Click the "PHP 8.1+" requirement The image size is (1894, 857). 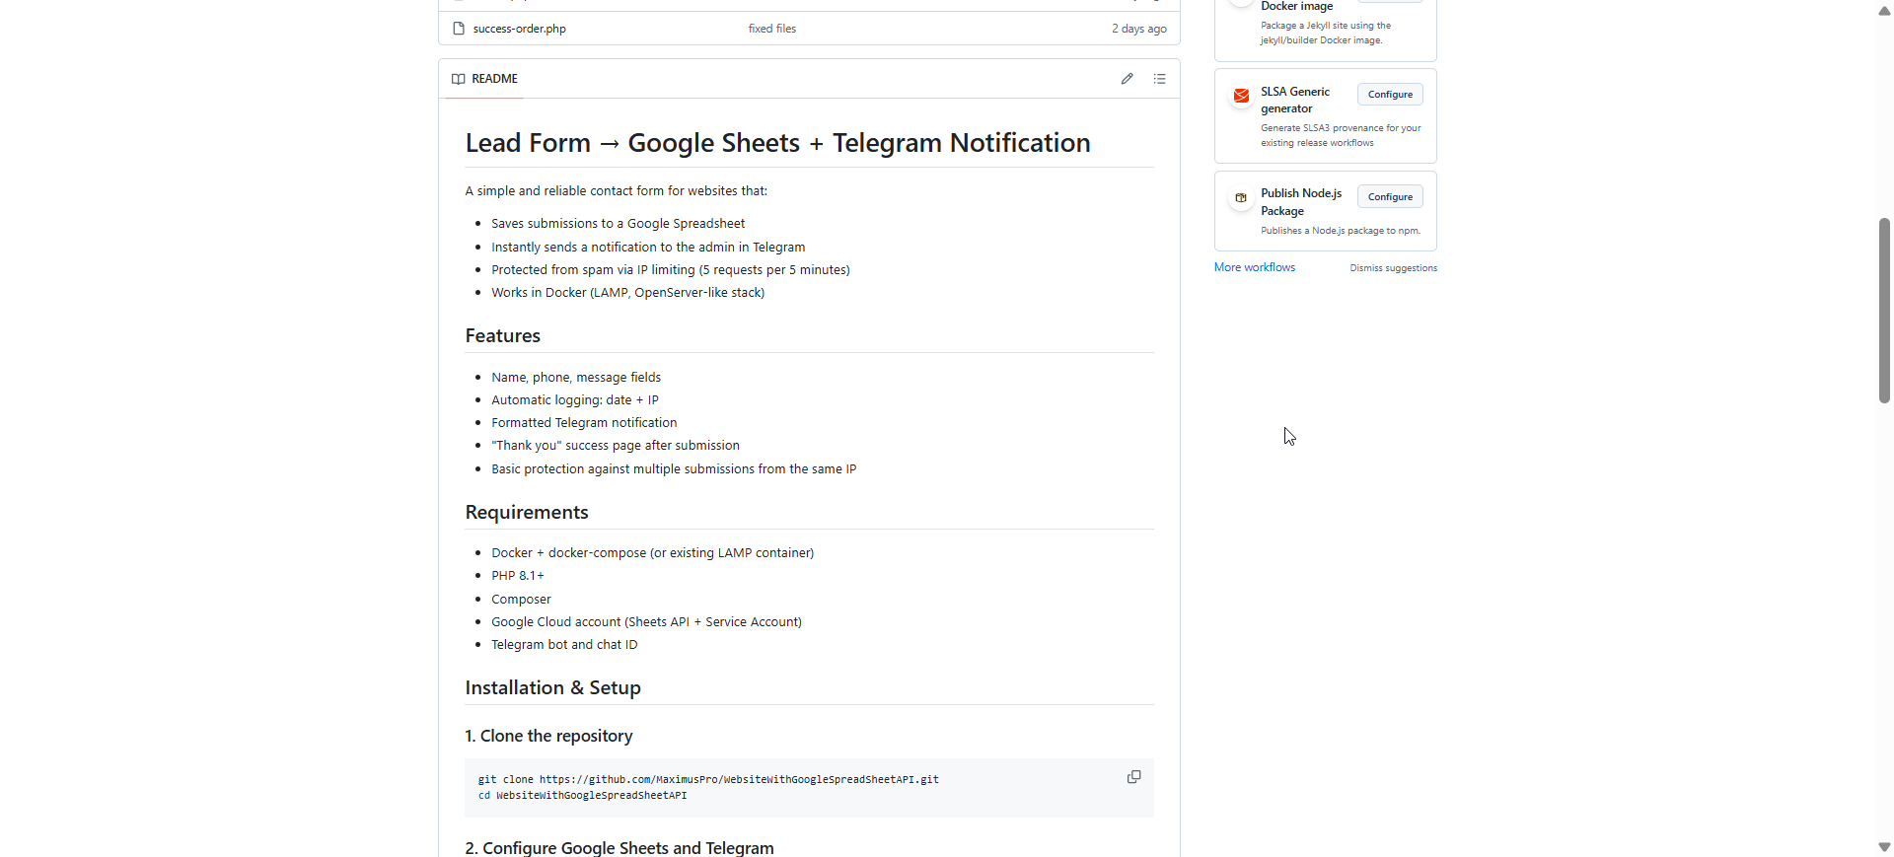(x=517, y=576)
